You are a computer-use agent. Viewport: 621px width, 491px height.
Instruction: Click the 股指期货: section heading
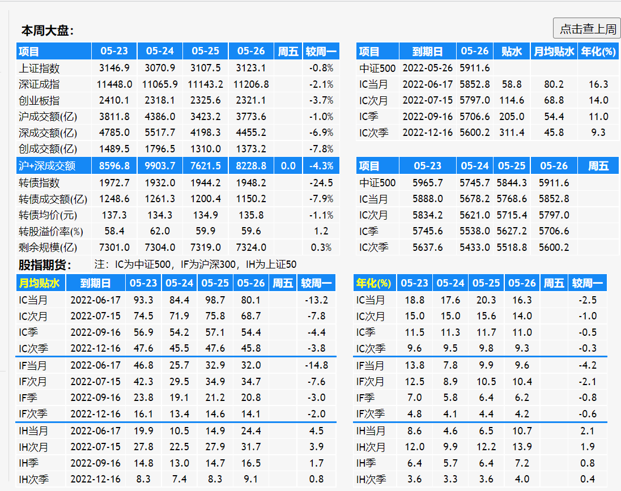pyautogui.click(x=45, y=265)
